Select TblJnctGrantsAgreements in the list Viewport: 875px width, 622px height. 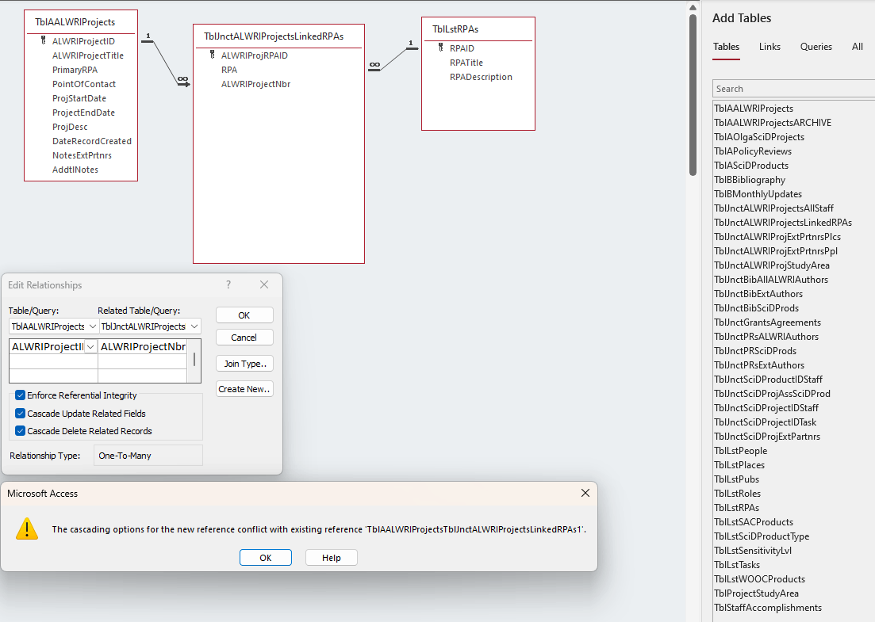pos(768,322)
